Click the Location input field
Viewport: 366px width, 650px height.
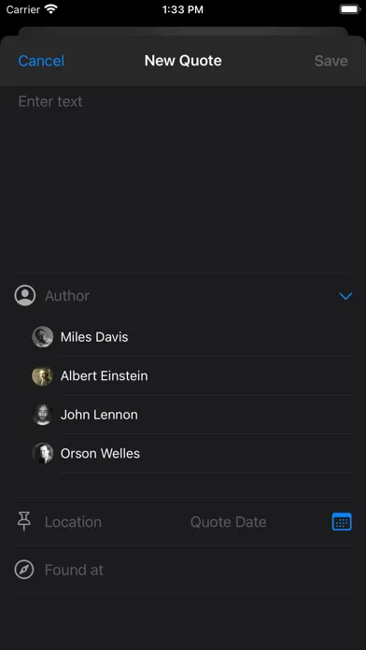[112, 522]
